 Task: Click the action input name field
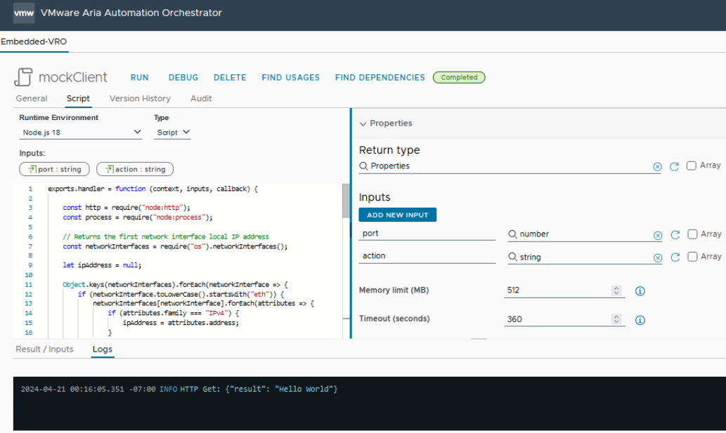point(427,256)
